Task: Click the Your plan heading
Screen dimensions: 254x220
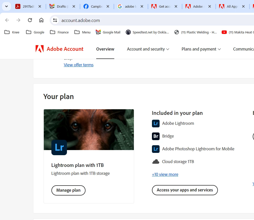Action: (59, 96)
